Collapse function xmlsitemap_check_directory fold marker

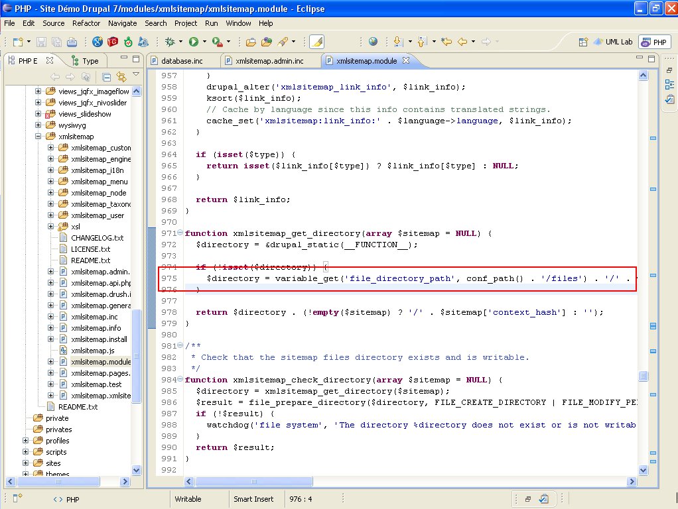pyautogui.click(x=180, y=379)
